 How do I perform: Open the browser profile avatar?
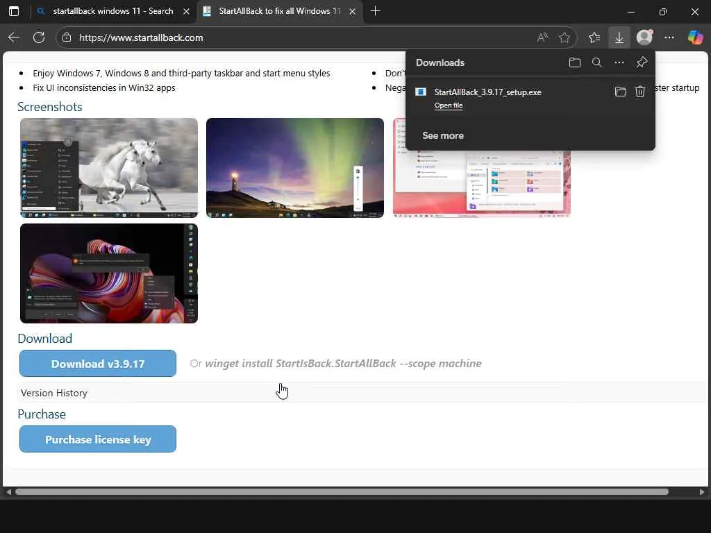[x=644, y=37]
